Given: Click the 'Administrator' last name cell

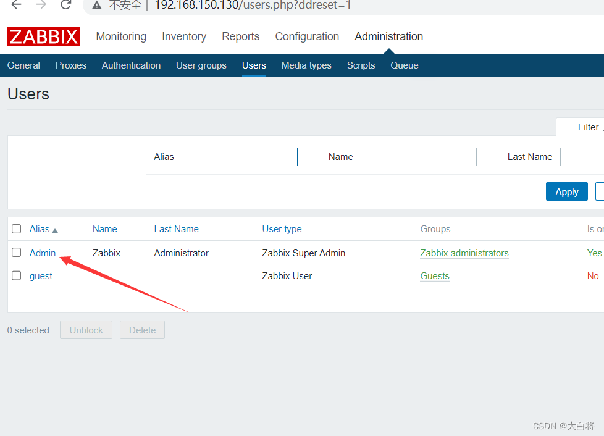Looking at the screenshot, I should [x=182, y=253].
